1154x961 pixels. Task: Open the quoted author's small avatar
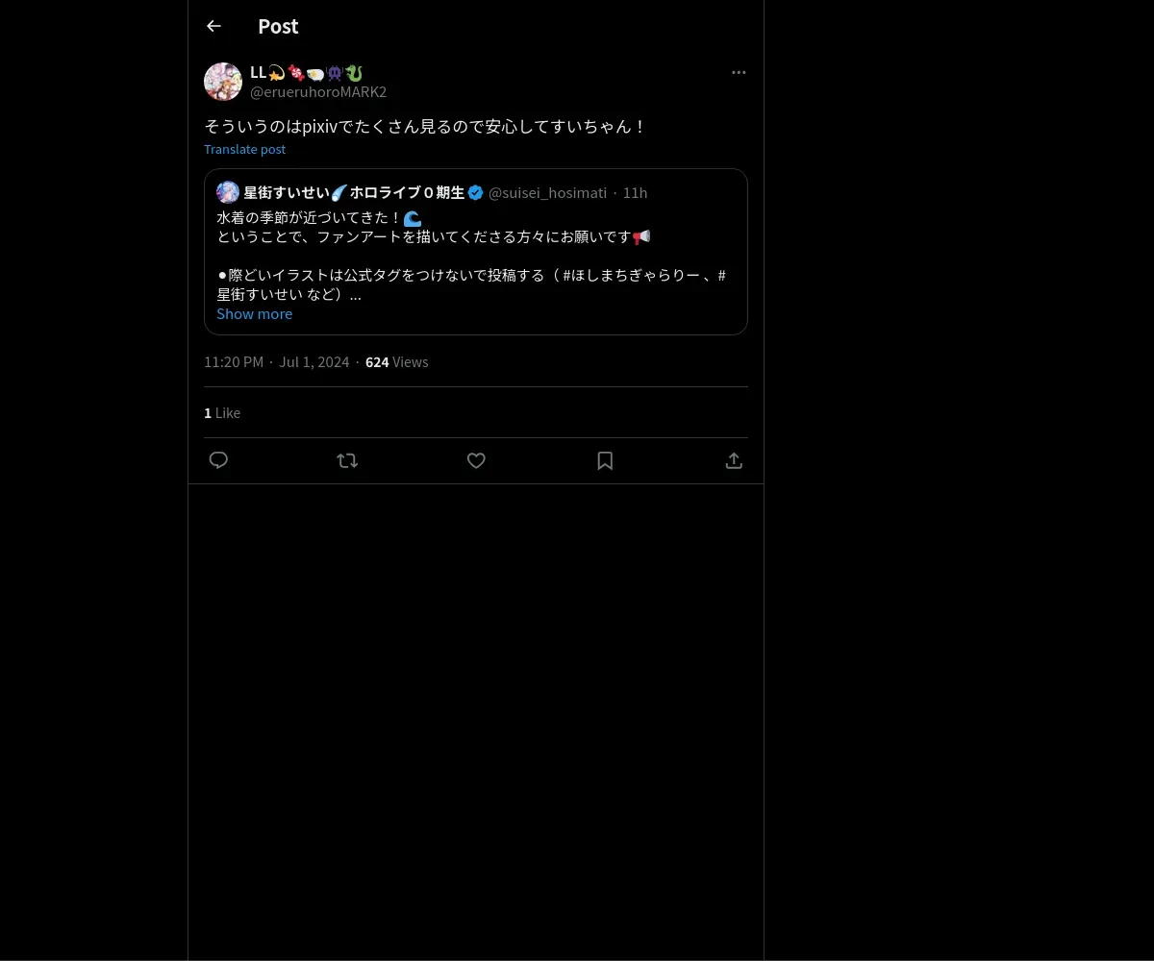(228, 192)
